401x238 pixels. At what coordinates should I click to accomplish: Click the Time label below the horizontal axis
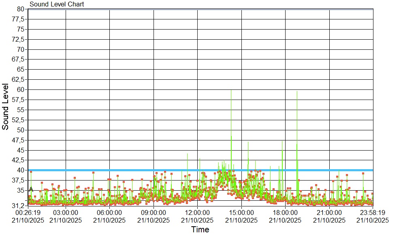click(x=200, y=230)
